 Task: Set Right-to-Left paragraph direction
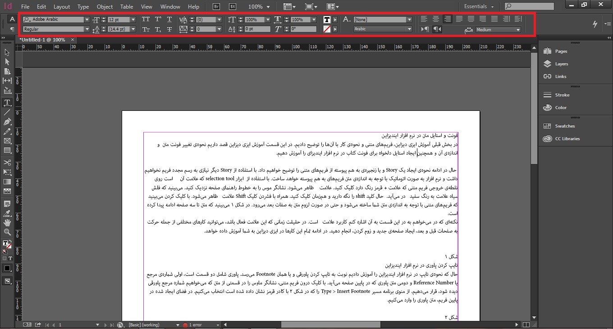pyautogui.click(x=437, y=29)
